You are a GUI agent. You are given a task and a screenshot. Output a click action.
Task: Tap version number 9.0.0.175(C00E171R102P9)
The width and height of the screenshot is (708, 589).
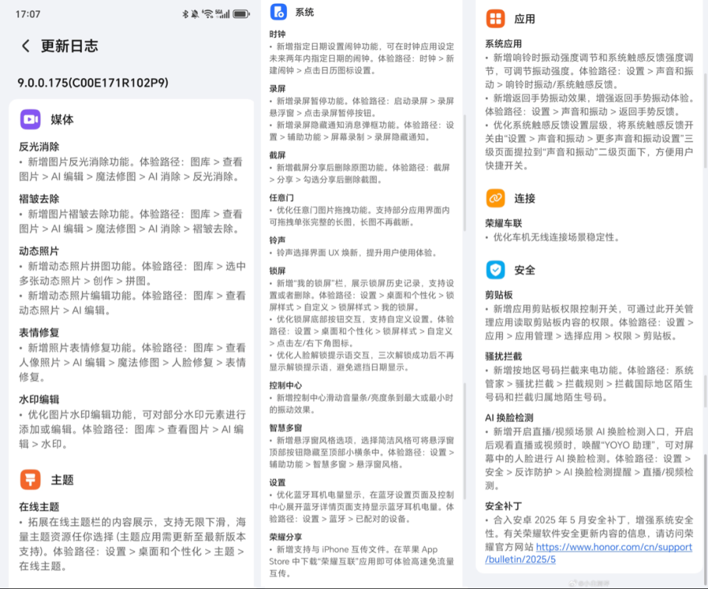click(93, 83)
